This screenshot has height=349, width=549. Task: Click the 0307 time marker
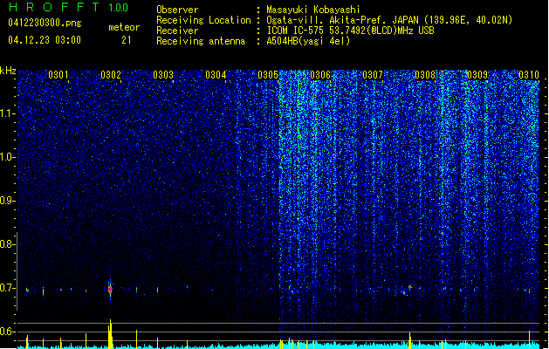(373, 75)
